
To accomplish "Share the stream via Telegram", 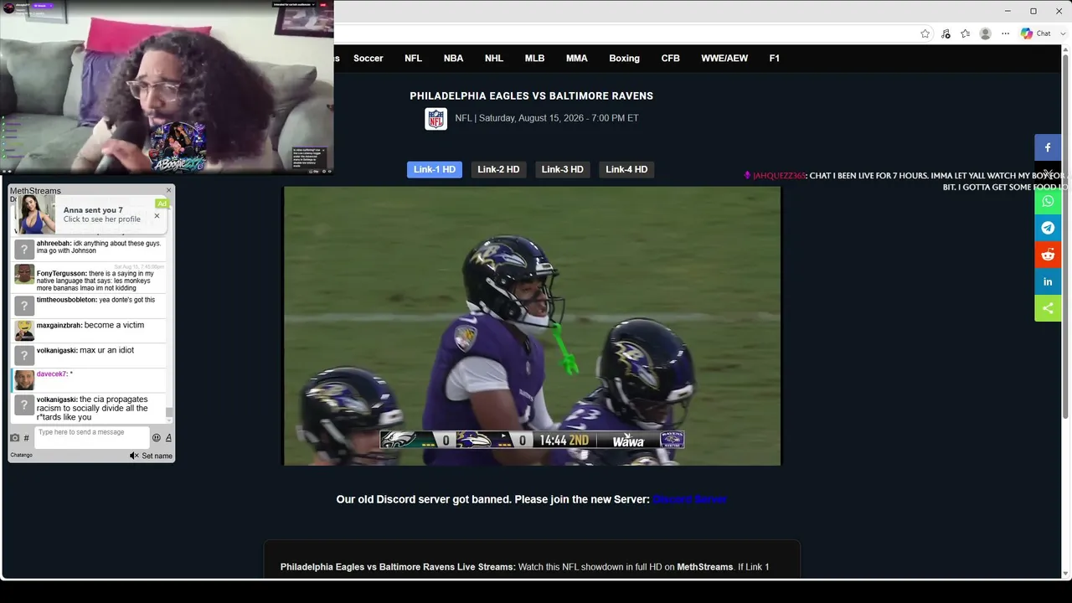I will [x=1048, y=228].
